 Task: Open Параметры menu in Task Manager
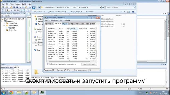point(54,20)
